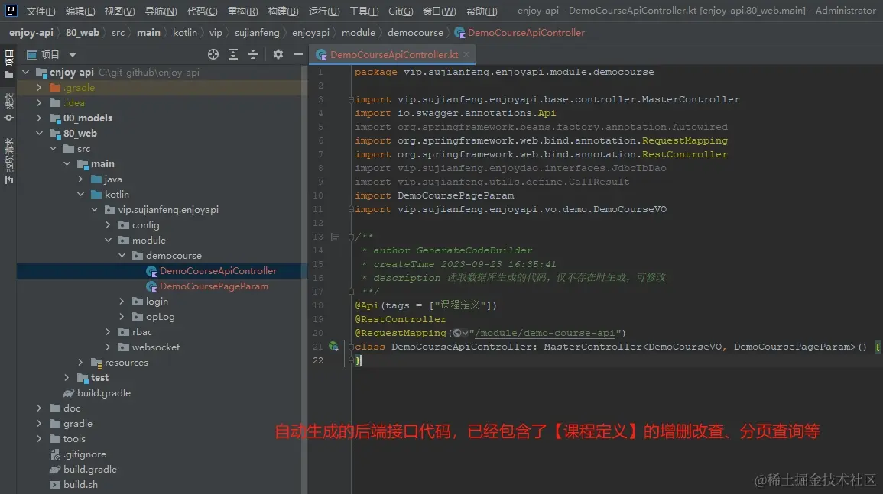Expand the 00_models module

39,118
